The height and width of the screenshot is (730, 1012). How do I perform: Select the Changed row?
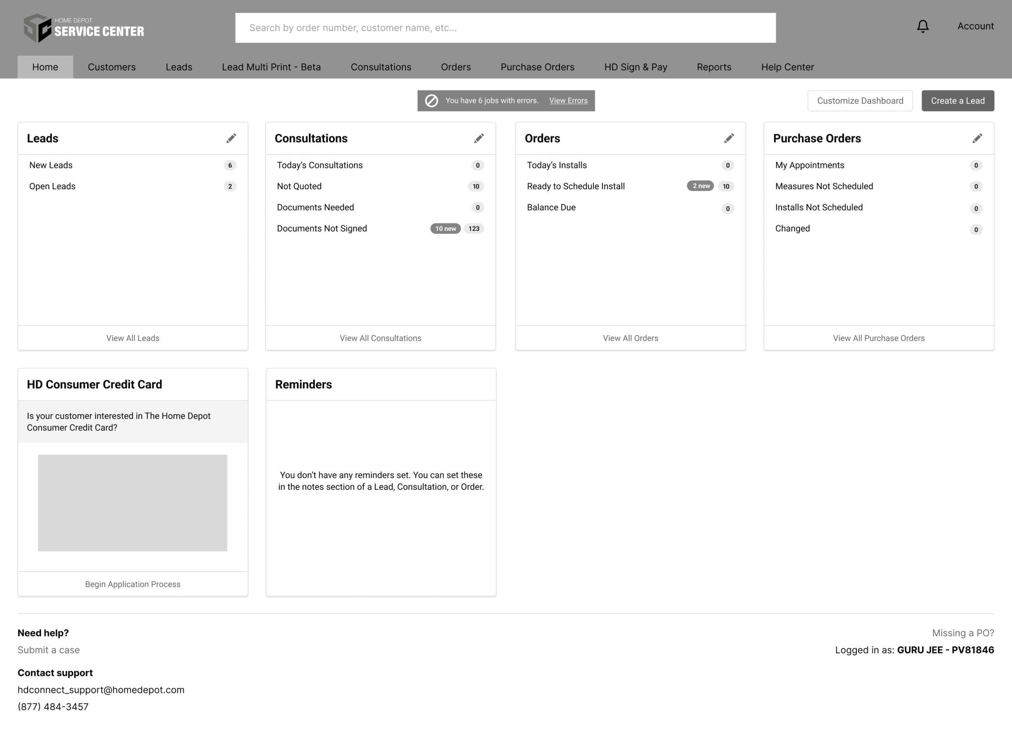coord(879,229)
